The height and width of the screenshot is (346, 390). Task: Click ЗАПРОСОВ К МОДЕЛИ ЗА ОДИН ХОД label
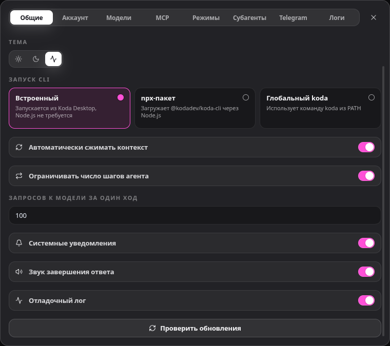click(73, 198)
